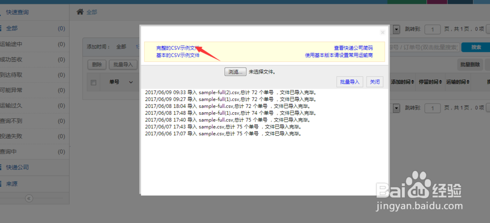Open the complete CSV sample file link
This screenshot has height=223, width=490.
click(x=178, y=48)
